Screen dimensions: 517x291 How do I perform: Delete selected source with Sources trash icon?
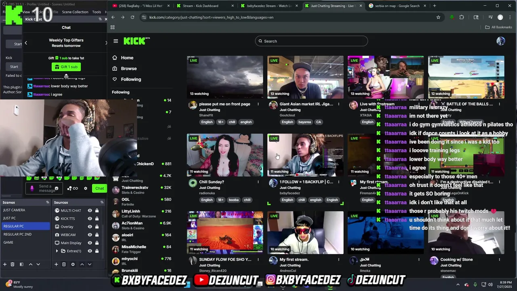(64, 264)
